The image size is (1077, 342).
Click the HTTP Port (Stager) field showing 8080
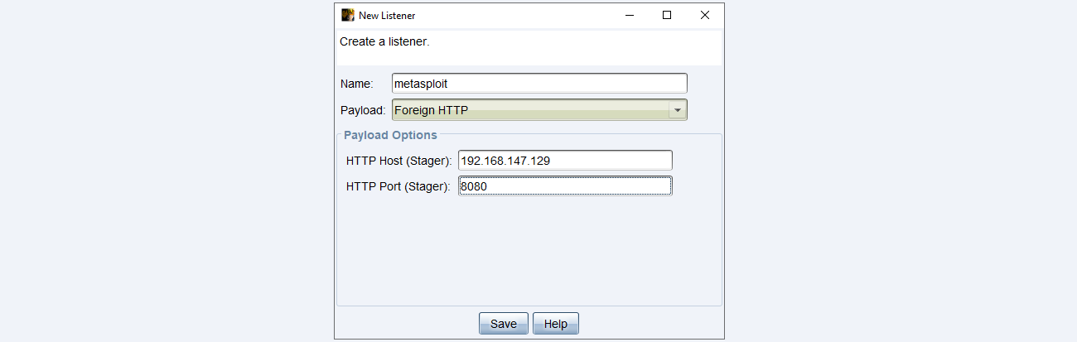[565, 186]
